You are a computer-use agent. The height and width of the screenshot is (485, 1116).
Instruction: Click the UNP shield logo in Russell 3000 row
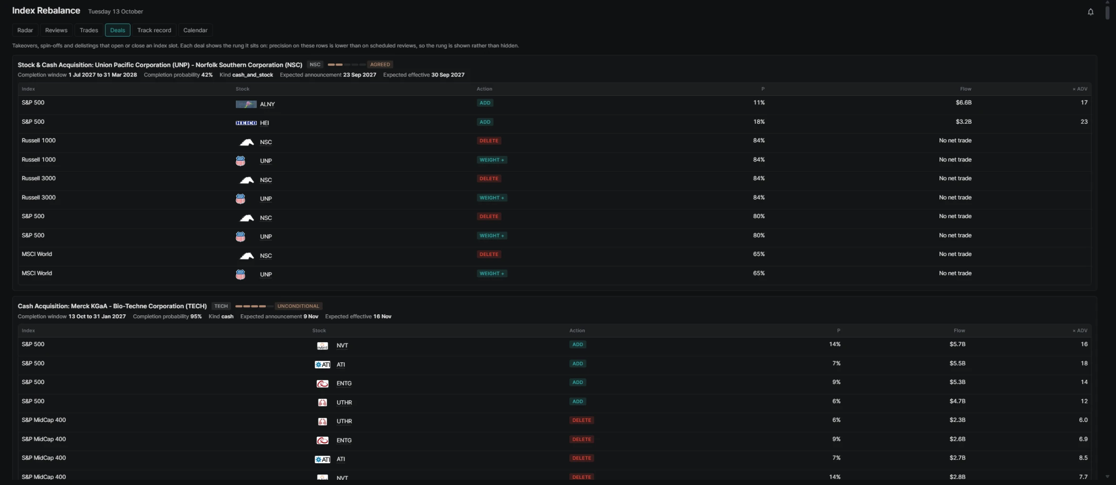click(241, 199)
